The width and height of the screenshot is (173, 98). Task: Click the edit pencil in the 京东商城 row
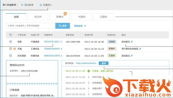point(132,56)
